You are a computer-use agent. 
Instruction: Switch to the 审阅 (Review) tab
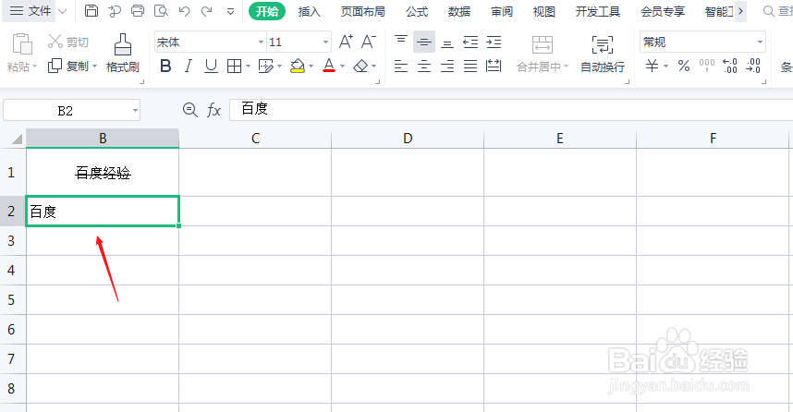pyautogui.click(x=502, y=11)
